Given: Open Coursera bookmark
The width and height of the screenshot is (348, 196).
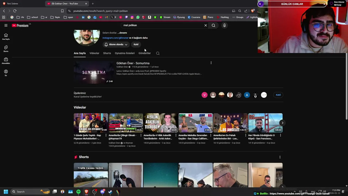Looking at the screenshot, I should [194, 17].
